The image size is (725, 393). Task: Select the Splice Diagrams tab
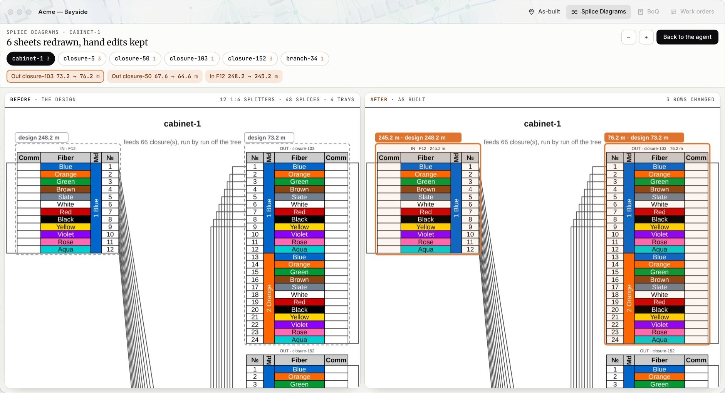pos(598,12)
